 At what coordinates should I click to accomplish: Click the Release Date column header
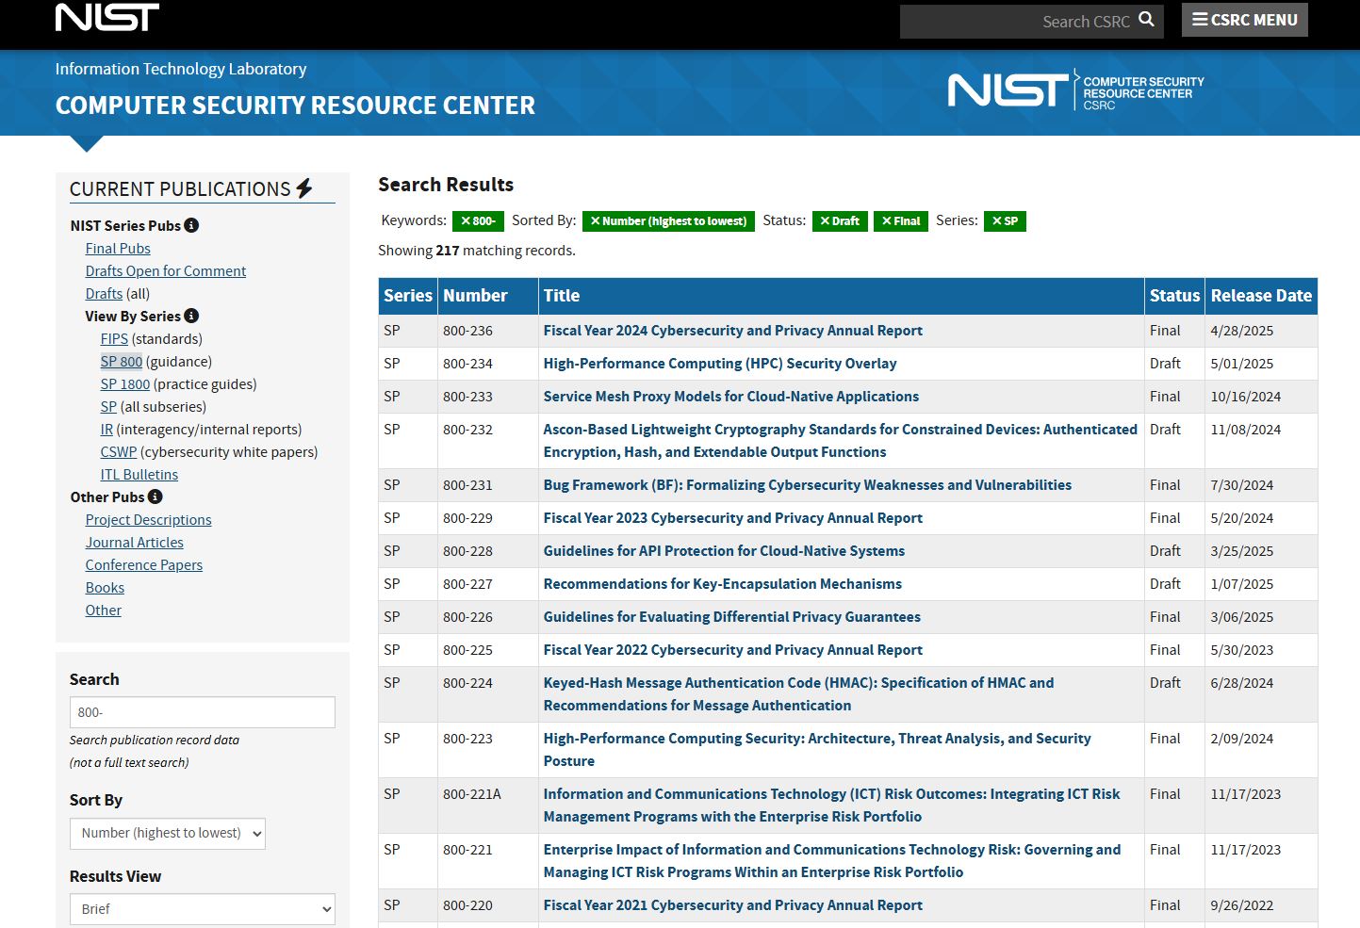point(1261,296)
